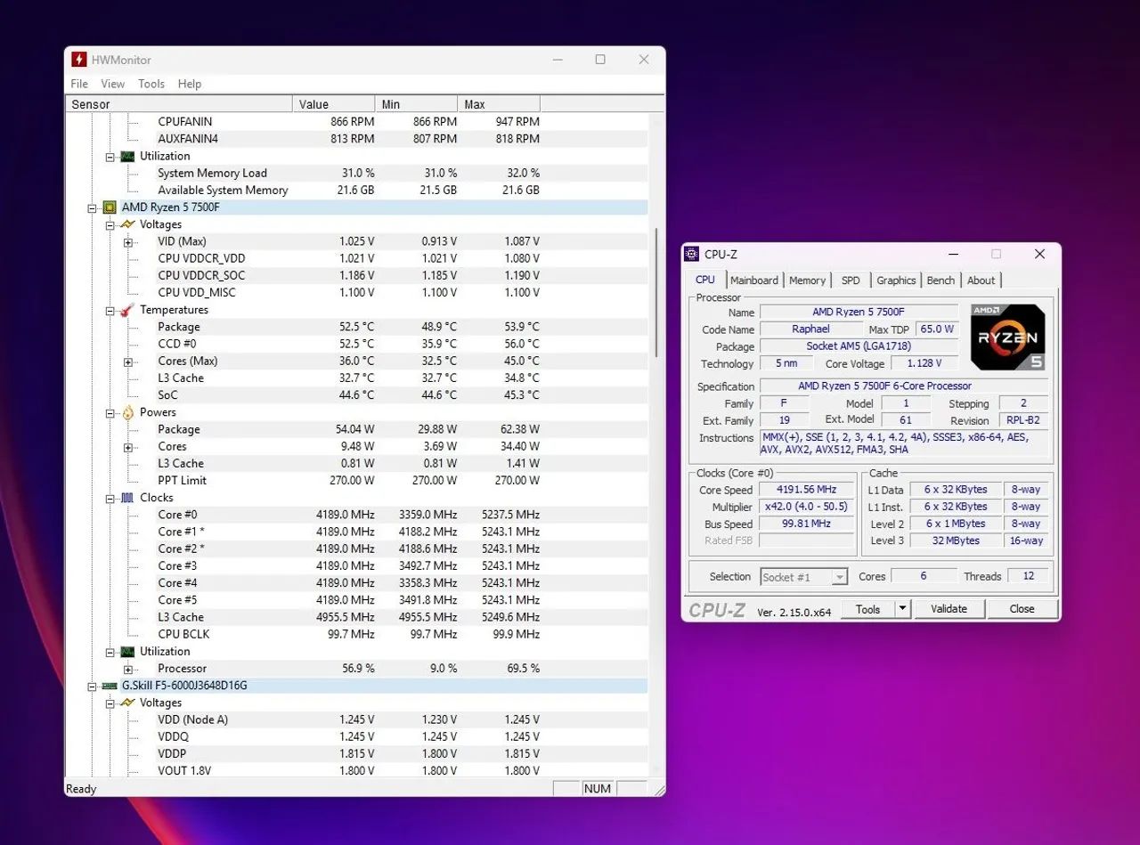Click the HWMonitor app icon in title bar
Screen dimensions: 1140x845
[79, 60]
